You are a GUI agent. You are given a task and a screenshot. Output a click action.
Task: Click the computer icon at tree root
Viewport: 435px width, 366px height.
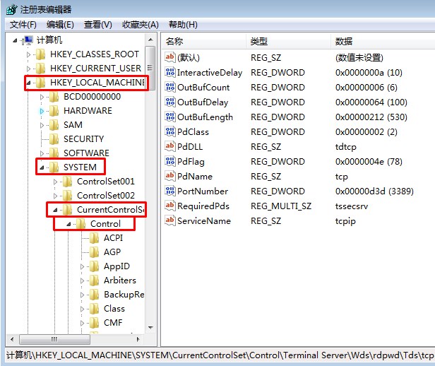[28, 40]
